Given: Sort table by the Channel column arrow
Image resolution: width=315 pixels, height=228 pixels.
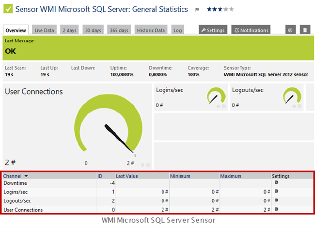Looking at the screenshot, I should 26,176.
